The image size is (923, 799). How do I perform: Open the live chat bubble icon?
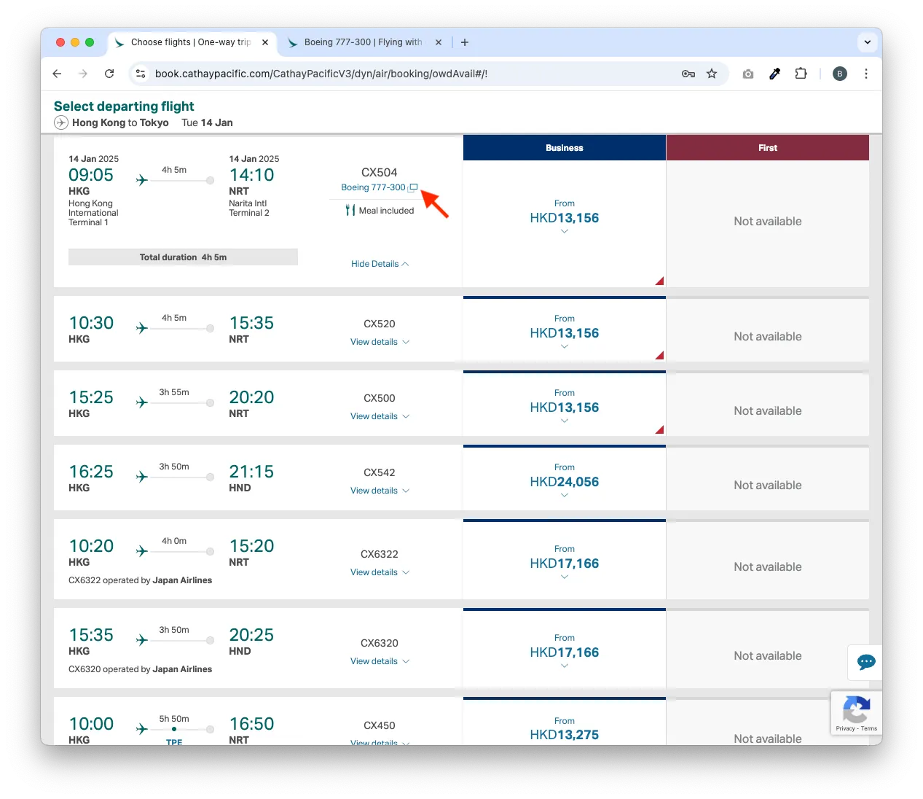coord(865,662)
